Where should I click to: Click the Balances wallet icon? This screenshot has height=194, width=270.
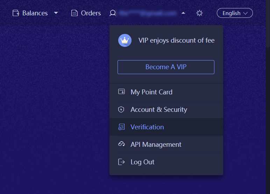(16, 13)
